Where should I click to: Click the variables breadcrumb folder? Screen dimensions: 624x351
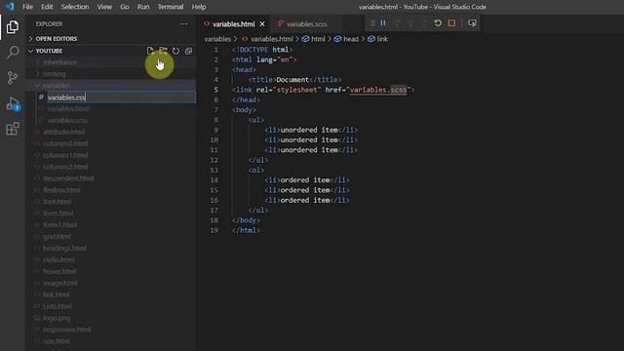click(217, 39)
